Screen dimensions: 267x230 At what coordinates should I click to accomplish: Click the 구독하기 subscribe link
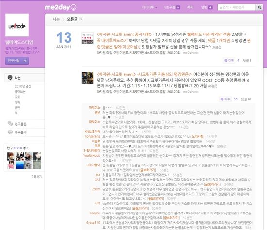pyautogui.click(x=36, y=177)
